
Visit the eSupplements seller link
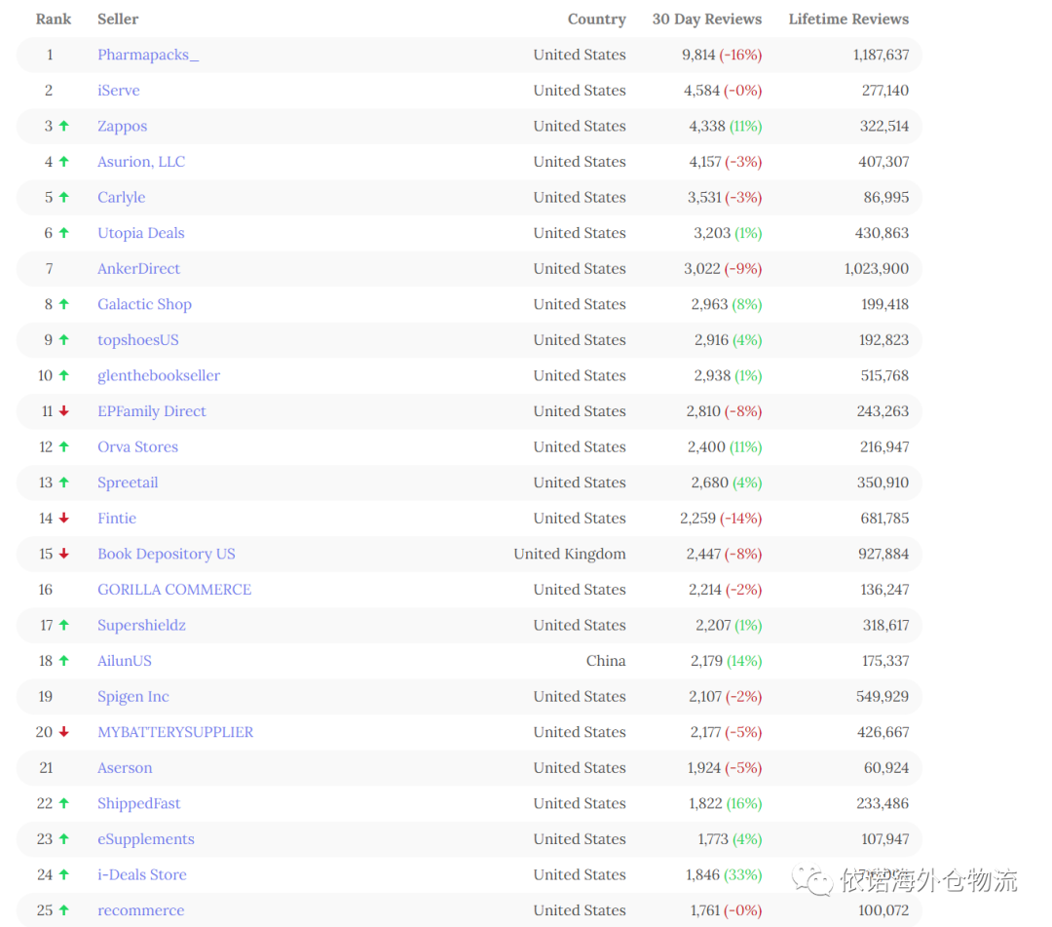point(145,838)
